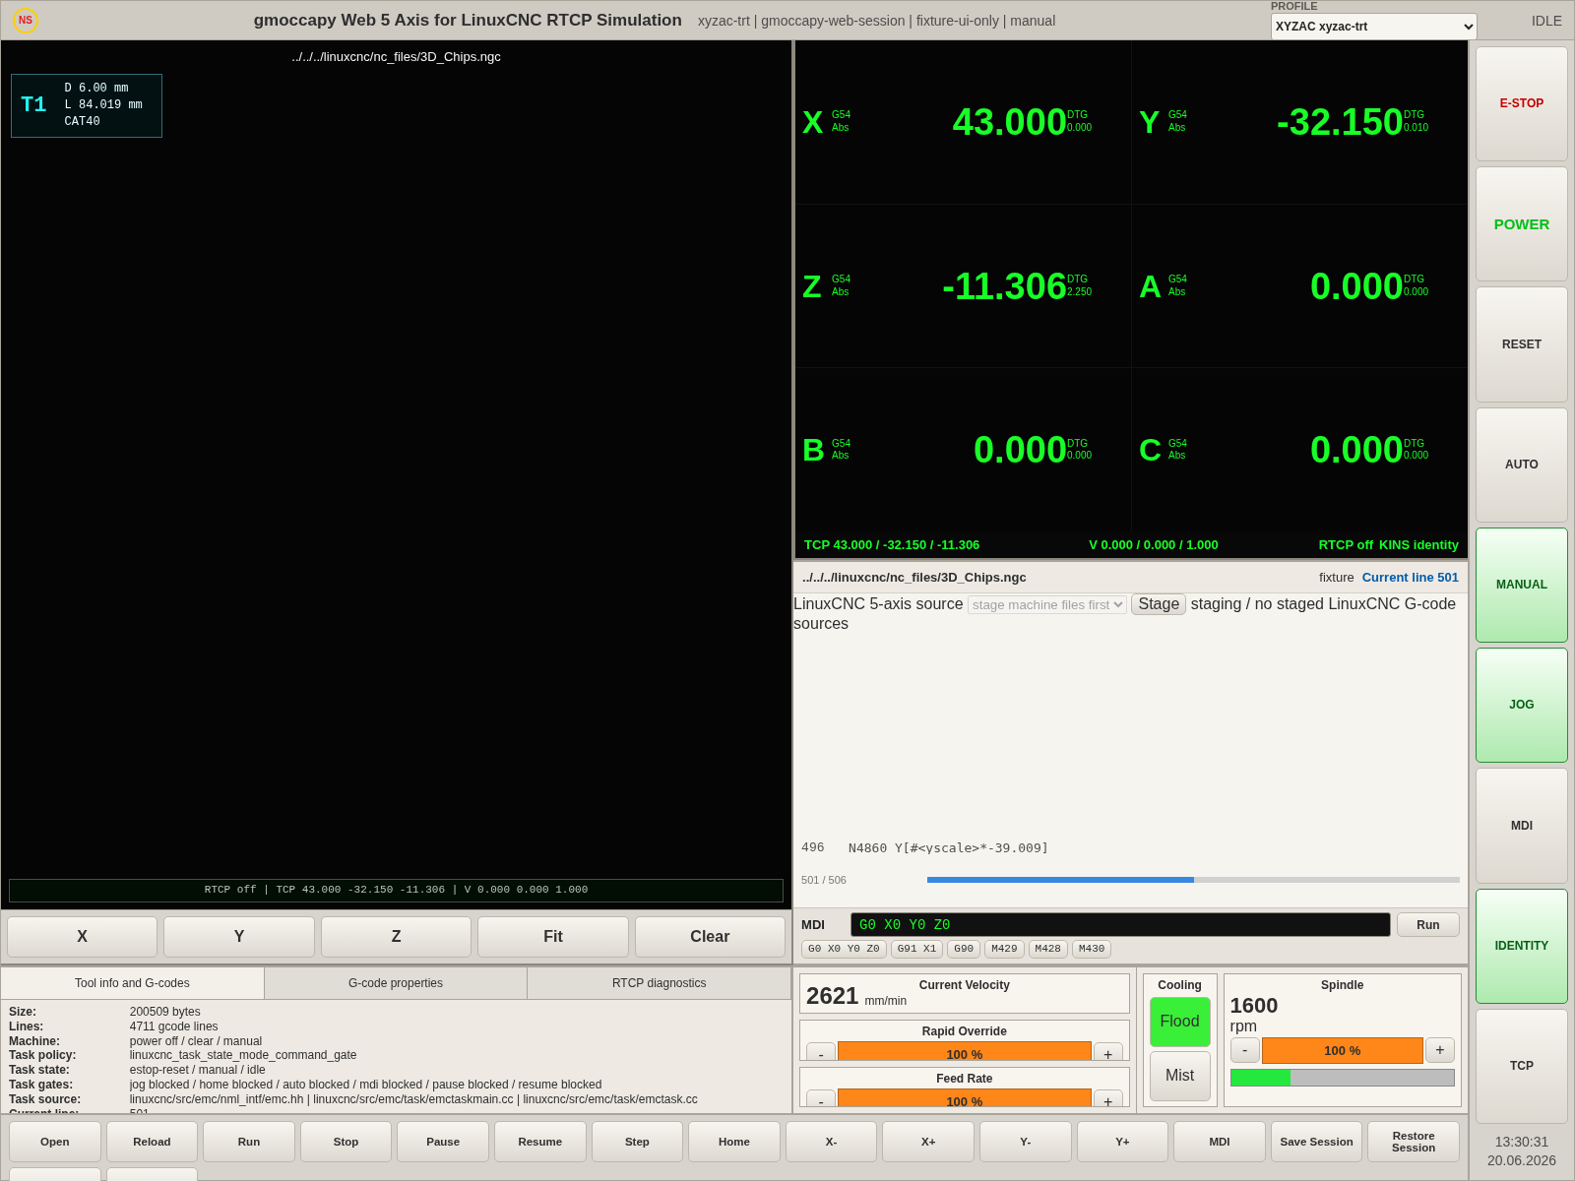Enable JOG mode in the sidebar
This screenshot has width=1575, height=1181.
[x=1521, y=705]
